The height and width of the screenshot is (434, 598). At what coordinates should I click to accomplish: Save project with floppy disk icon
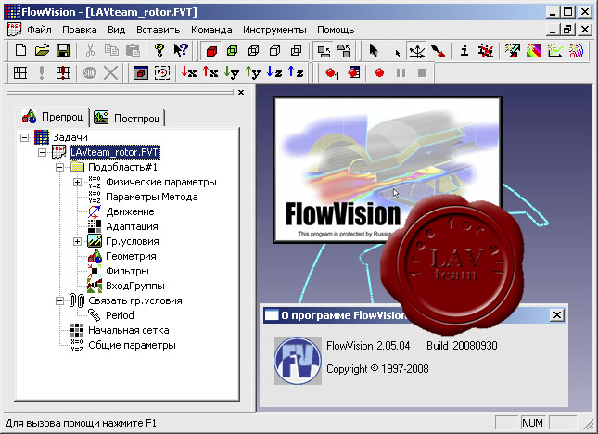[x=63, y=50]
